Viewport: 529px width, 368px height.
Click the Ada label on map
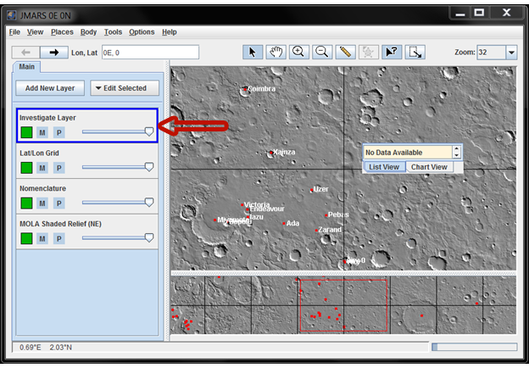[x=292, y=223]
